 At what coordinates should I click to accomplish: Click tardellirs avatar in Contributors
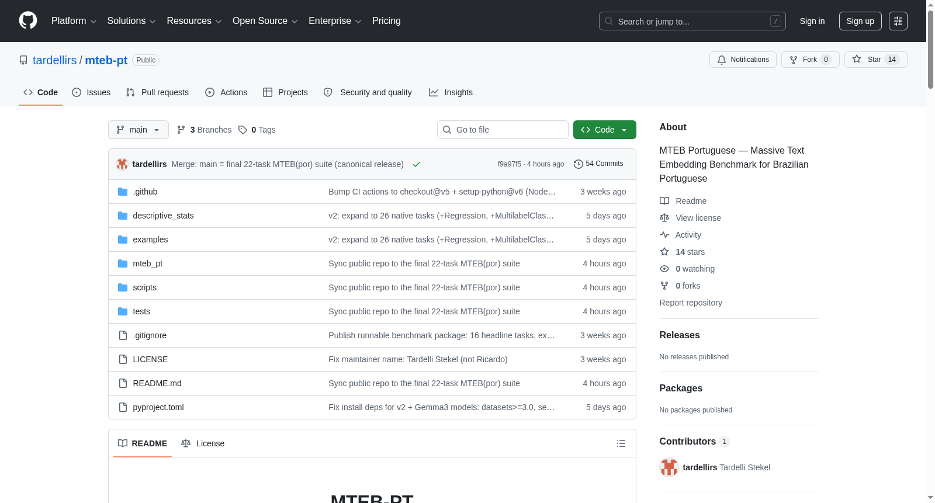669,467
